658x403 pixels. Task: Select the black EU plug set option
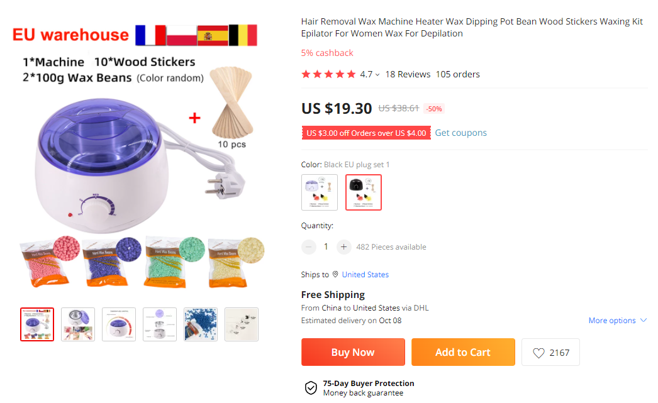(364, 192)
